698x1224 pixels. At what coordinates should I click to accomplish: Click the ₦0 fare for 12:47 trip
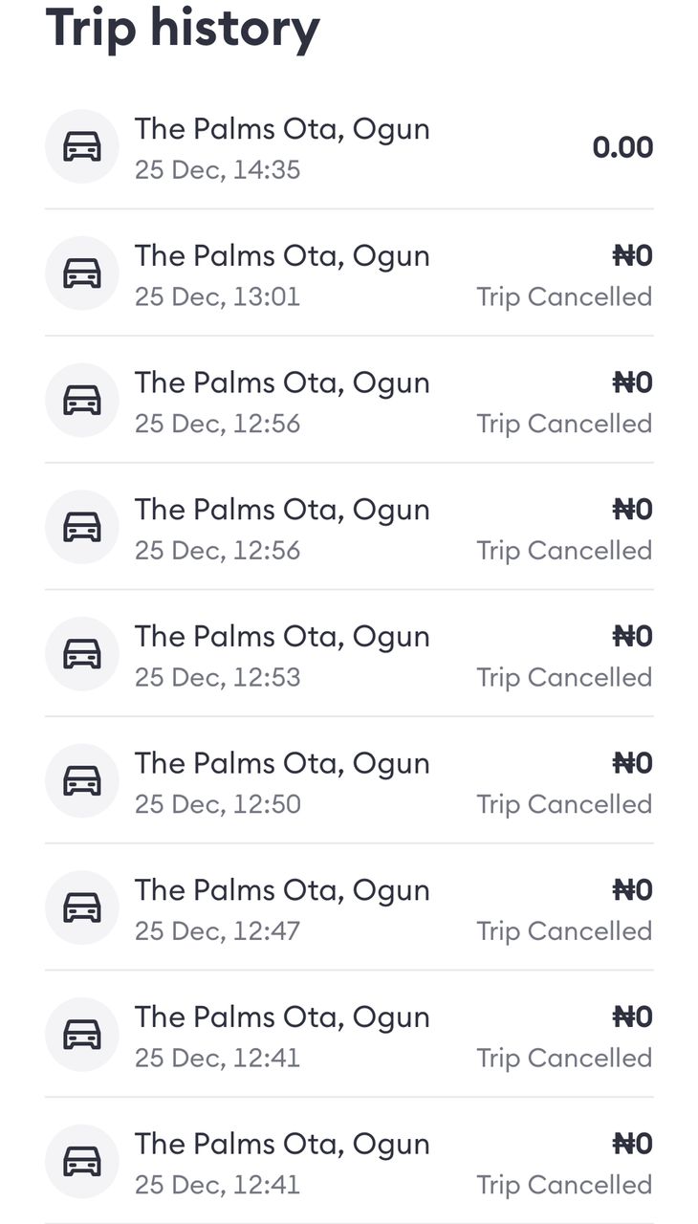[x=632, y=889]
